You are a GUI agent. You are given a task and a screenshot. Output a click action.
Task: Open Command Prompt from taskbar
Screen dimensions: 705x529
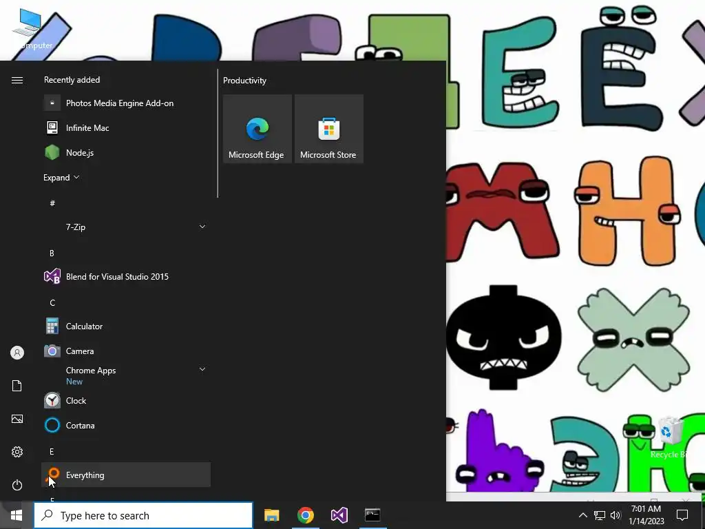(372, 515)
